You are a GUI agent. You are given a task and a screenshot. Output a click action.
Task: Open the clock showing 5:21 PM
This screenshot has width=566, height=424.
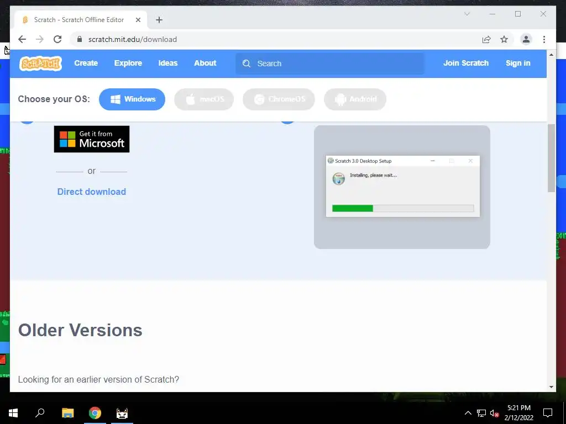tap(518, 413)
